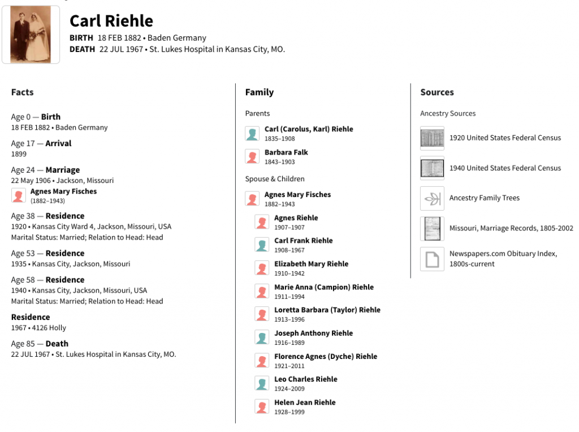Open Florence Agnes (Dyche) Riehle's profile

coord(326,357)
